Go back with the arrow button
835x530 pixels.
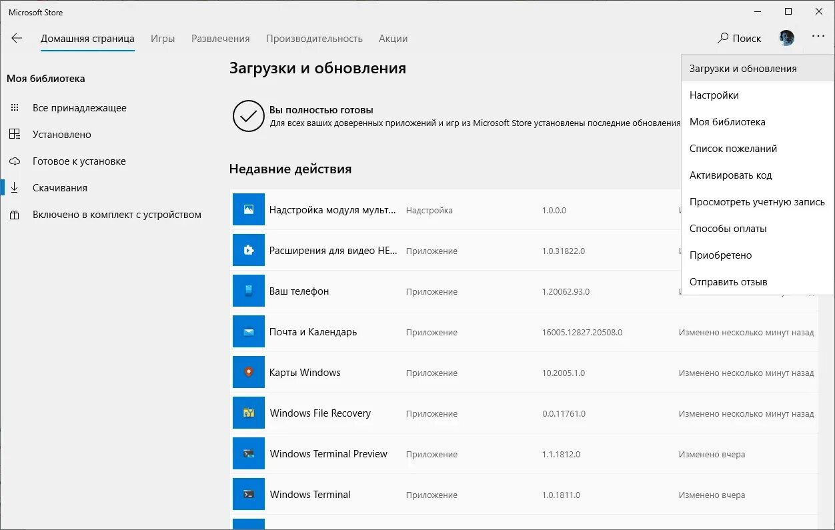[17, 39]
